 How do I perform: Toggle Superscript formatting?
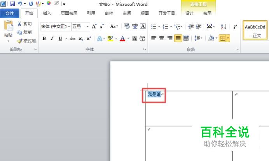click(x=89, y=38)
